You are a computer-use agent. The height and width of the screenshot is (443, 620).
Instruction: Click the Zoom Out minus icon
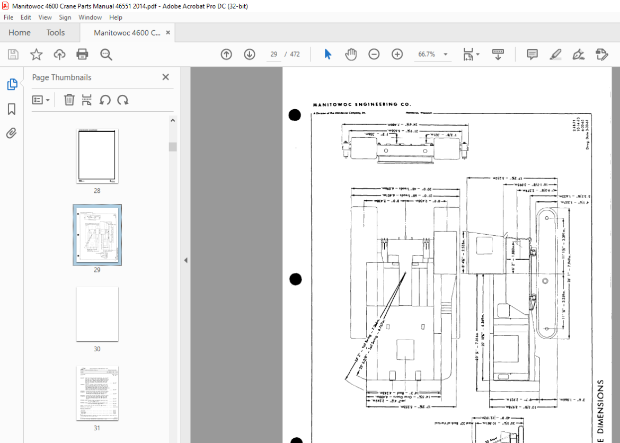(x=374, y=54)
